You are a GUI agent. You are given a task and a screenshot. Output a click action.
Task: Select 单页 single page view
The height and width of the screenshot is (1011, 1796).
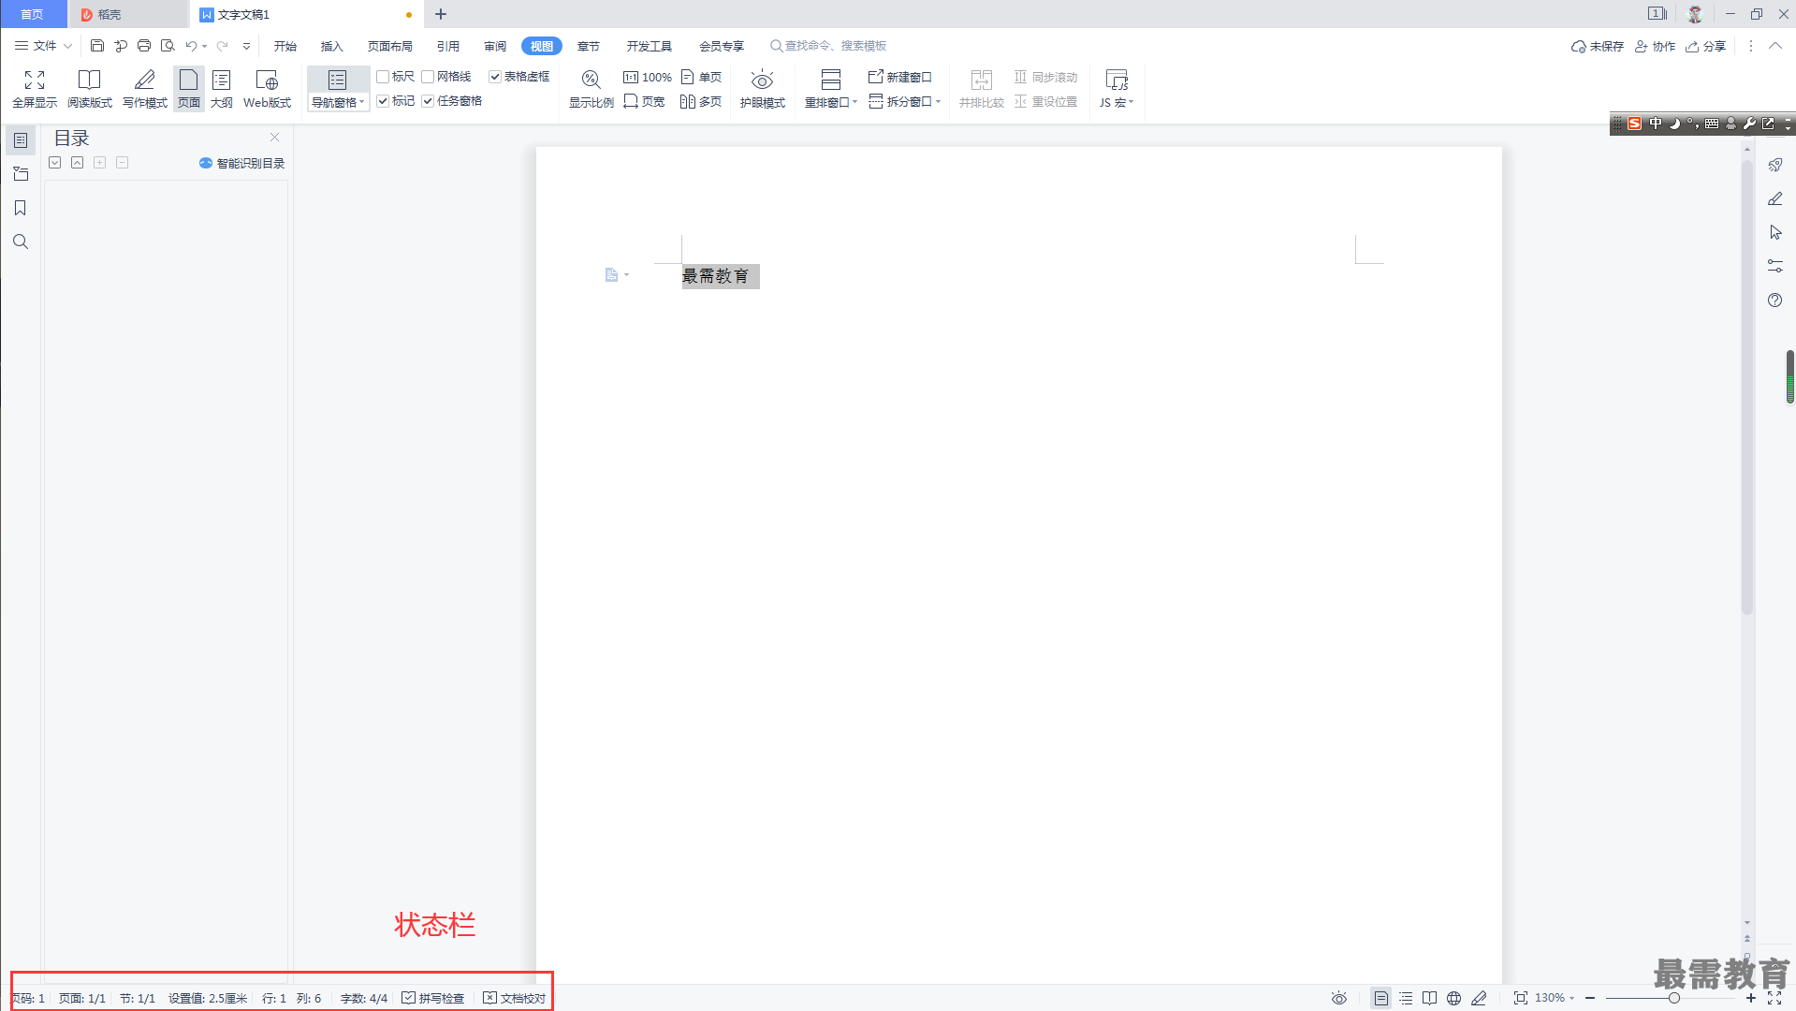click(702, 77)
